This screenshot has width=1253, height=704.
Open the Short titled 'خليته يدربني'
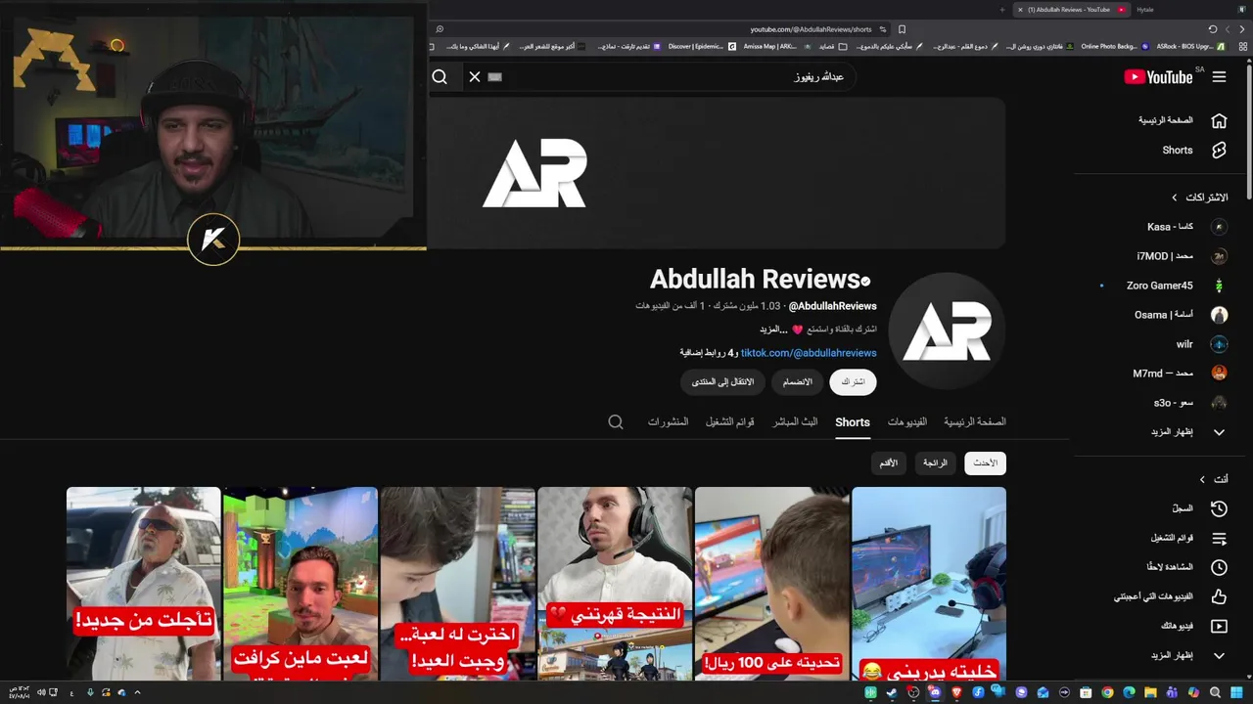929,583
